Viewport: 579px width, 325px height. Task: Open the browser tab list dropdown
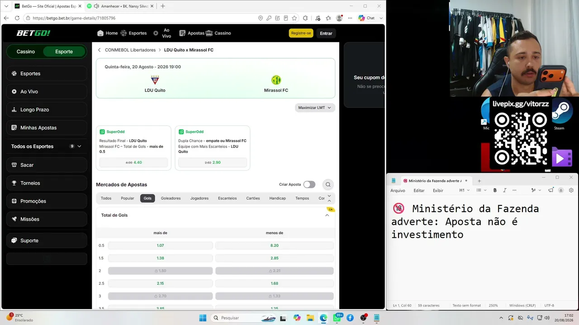pos(6,6)
